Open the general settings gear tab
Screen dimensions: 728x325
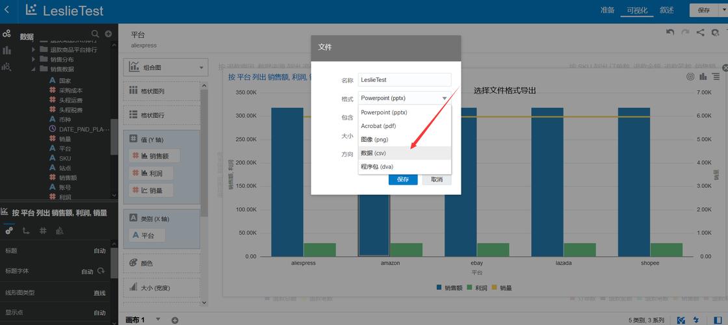(x=9, y=231)
